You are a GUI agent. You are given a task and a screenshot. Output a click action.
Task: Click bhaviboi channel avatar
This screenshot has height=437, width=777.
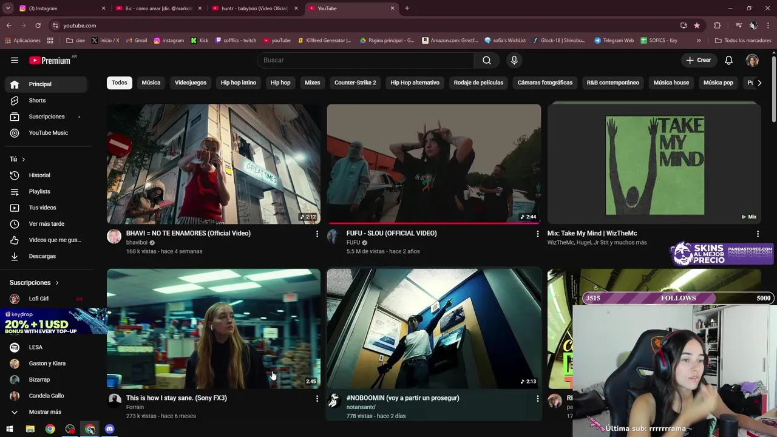click(x=114, y=237)
